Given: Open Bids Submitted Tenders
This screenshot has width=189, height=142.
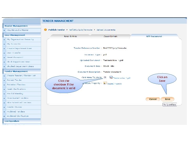Looking at the screenshot, I should coord(19,103).
